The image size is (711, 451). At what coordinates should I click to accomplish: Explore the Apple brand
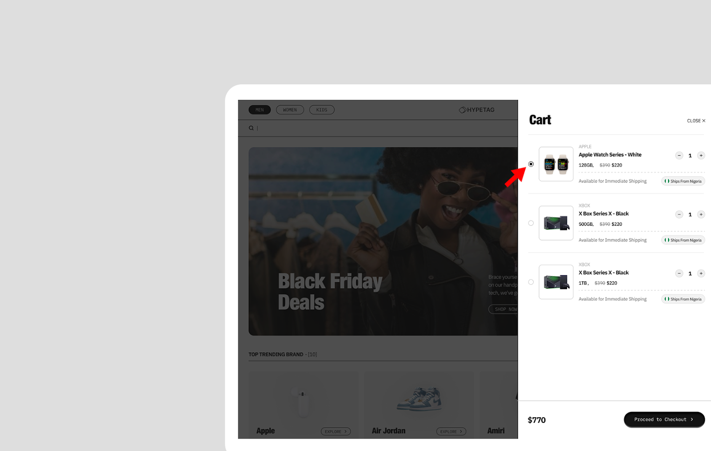pyautogui.click(x=336, y=431)
